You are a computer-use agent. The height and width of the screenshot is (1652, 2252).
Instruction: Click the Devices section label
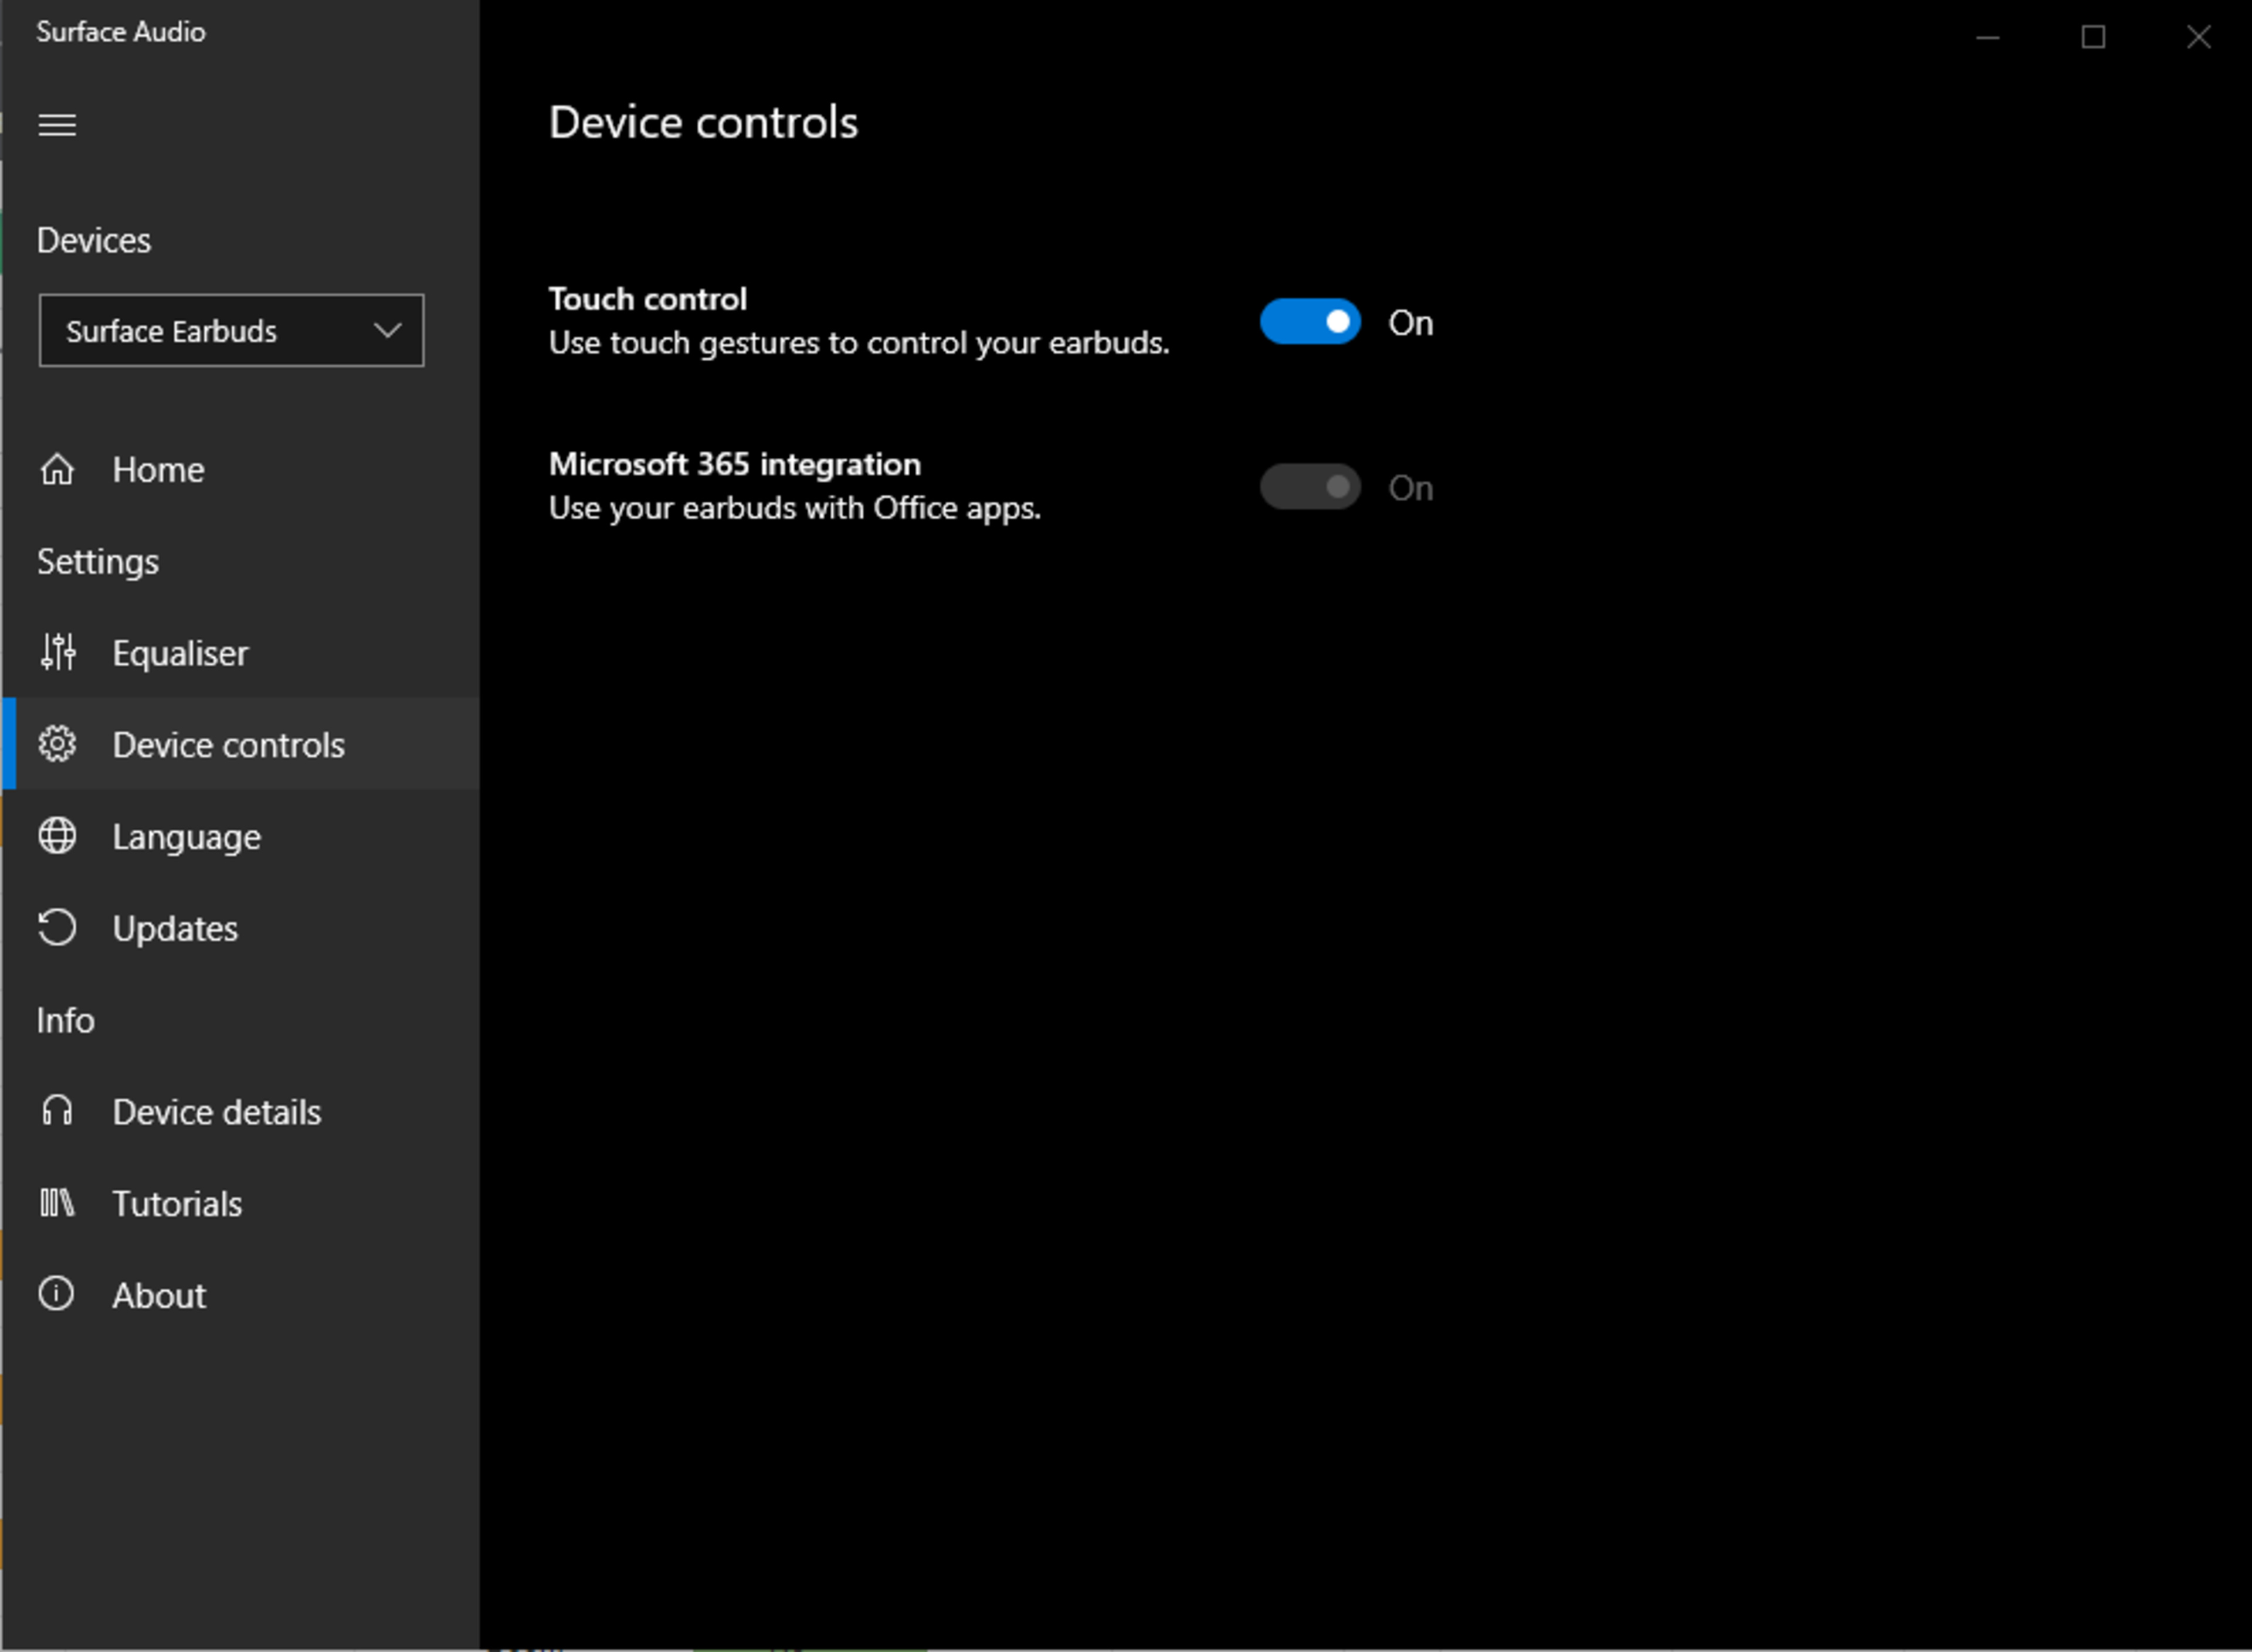pyautogui.click(x=94, y=241)
